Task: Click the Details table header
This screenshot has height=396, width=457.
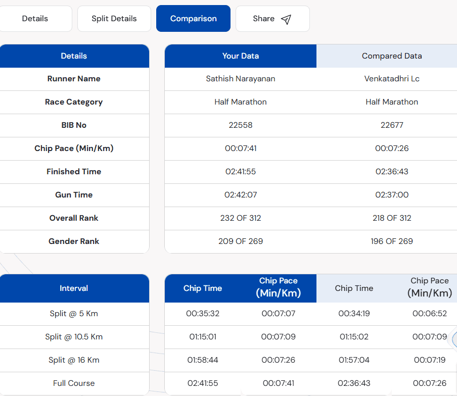Action: click(x=74, y=56)
